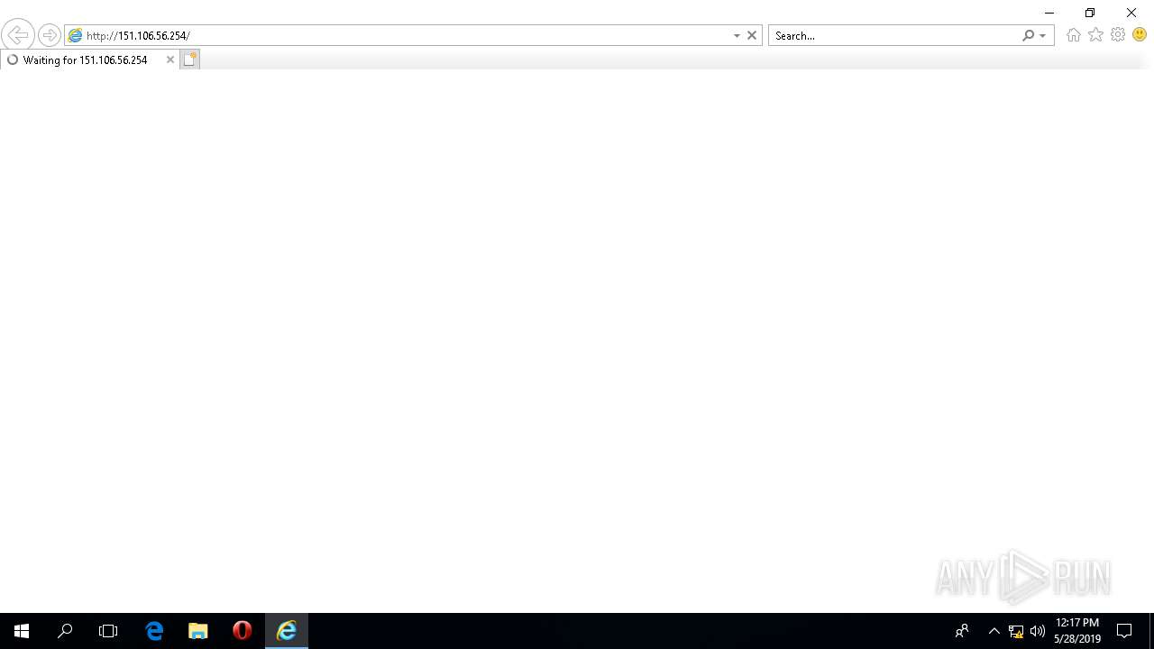Close the 'Waiting for 151.106.56.254' tab
Screen dimensions: 1154x649
169,59
